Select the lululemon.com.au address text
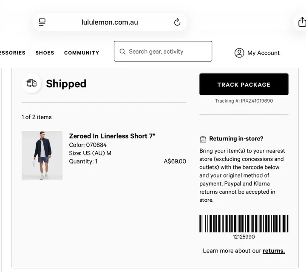The image size is (306, 272). click(x=110, y=22)
